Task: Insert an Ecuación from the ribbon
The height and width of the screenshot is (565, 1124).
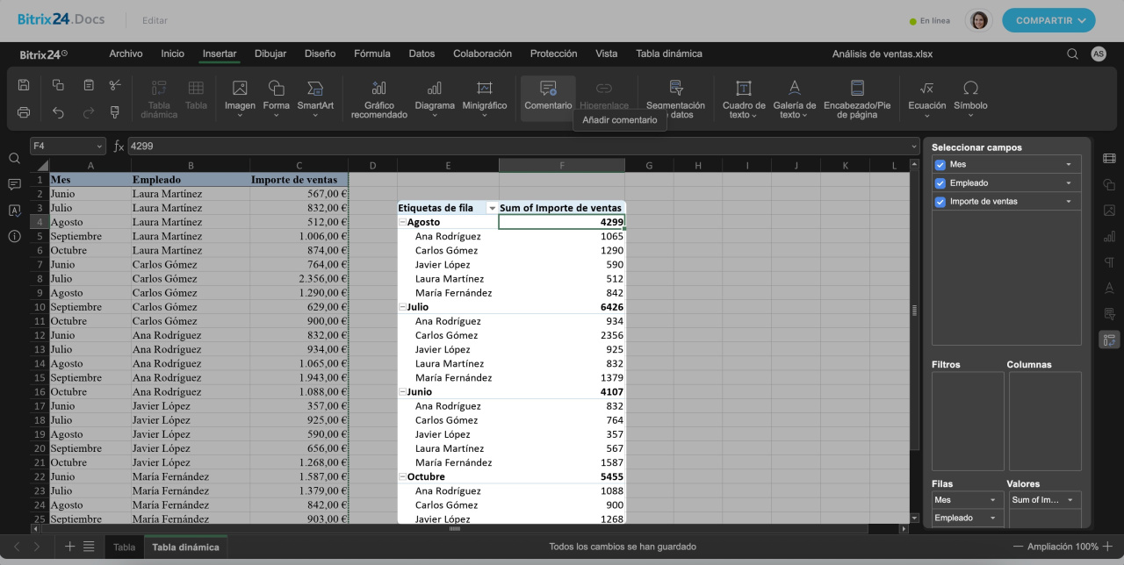Action: 926,97
